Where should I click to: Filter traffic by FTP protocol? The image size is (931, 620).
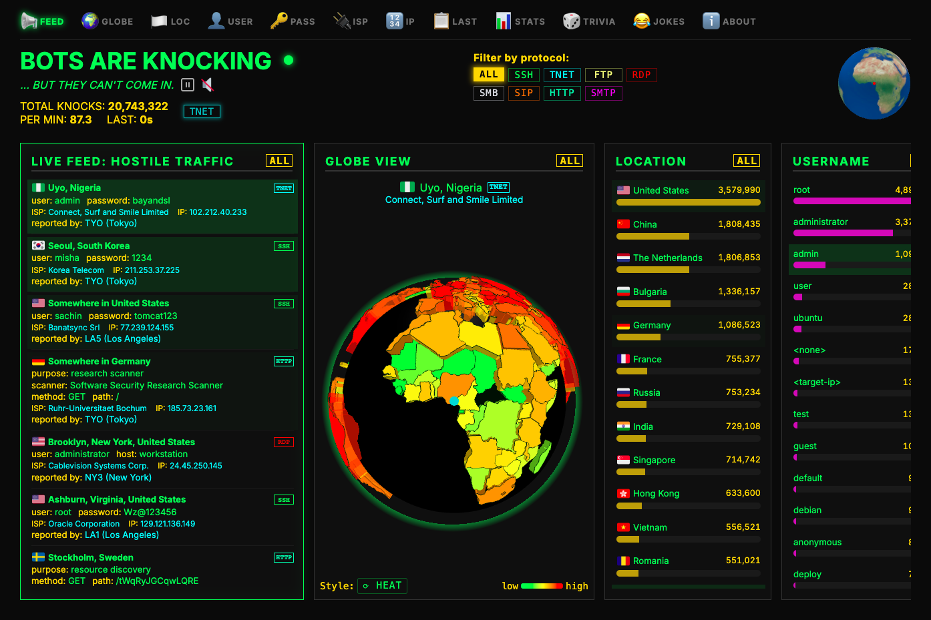pyautogui.click(x=603, y=75)
